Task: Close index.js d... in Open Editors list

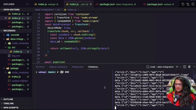Action: pos(6,18)
